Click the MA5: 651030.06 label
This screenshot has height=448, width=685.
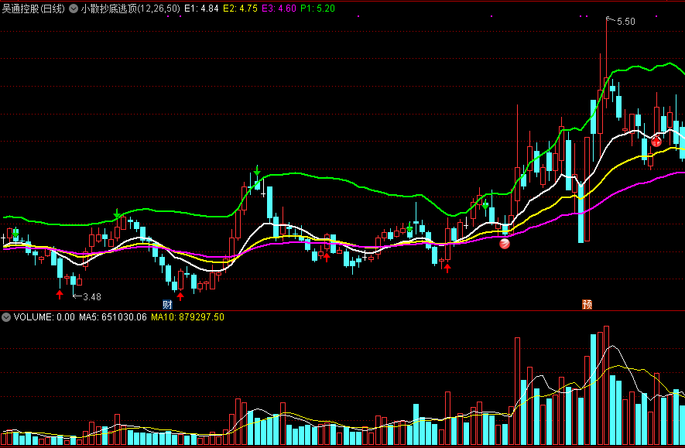coord(113,317)
